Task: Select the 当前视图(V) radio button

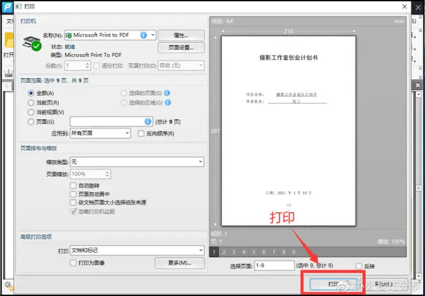Action: point(31,112)
